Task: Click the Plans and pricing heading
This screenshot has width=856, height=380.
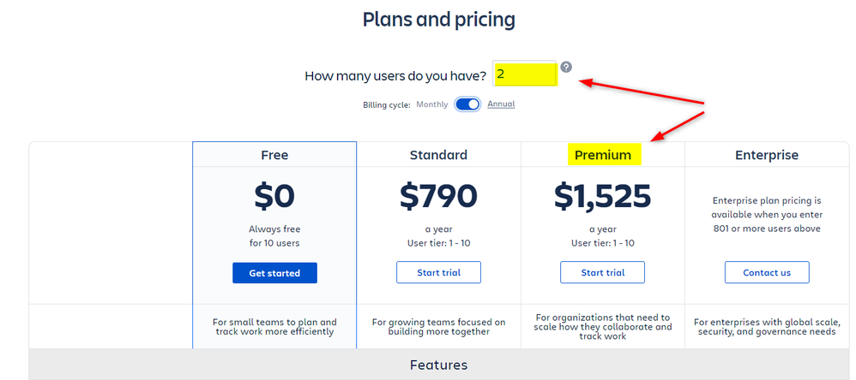Action: [x=439, y=20]
